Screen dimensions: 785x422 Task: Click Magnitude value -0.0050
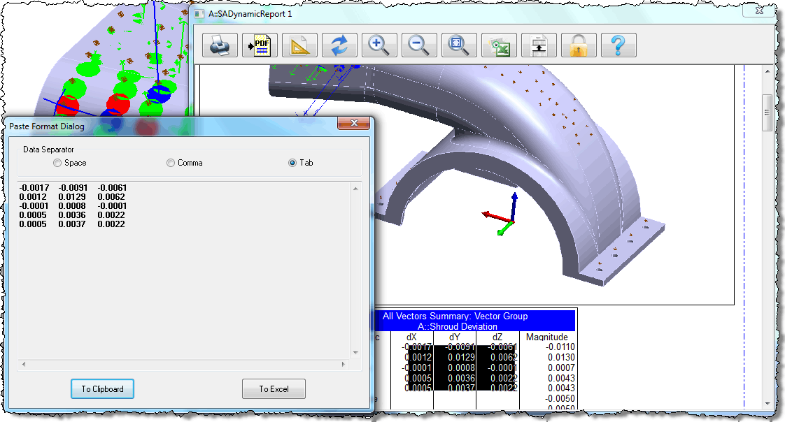560,398
